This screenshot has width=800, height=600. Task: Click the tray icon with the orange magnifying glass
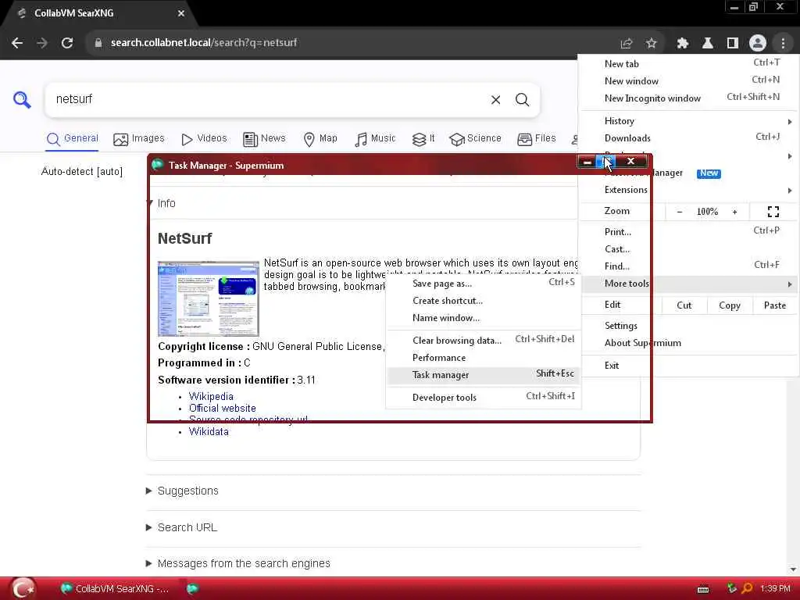click(x=747, y=589)
